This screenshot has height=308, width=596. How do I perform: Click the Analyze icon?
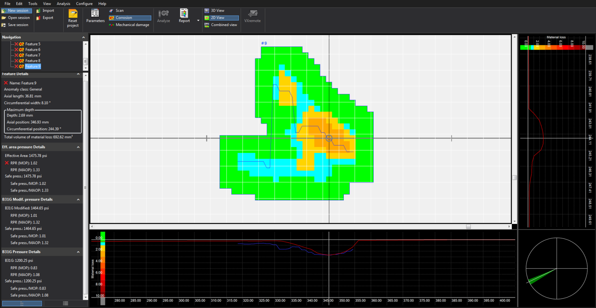pos(164,13)
